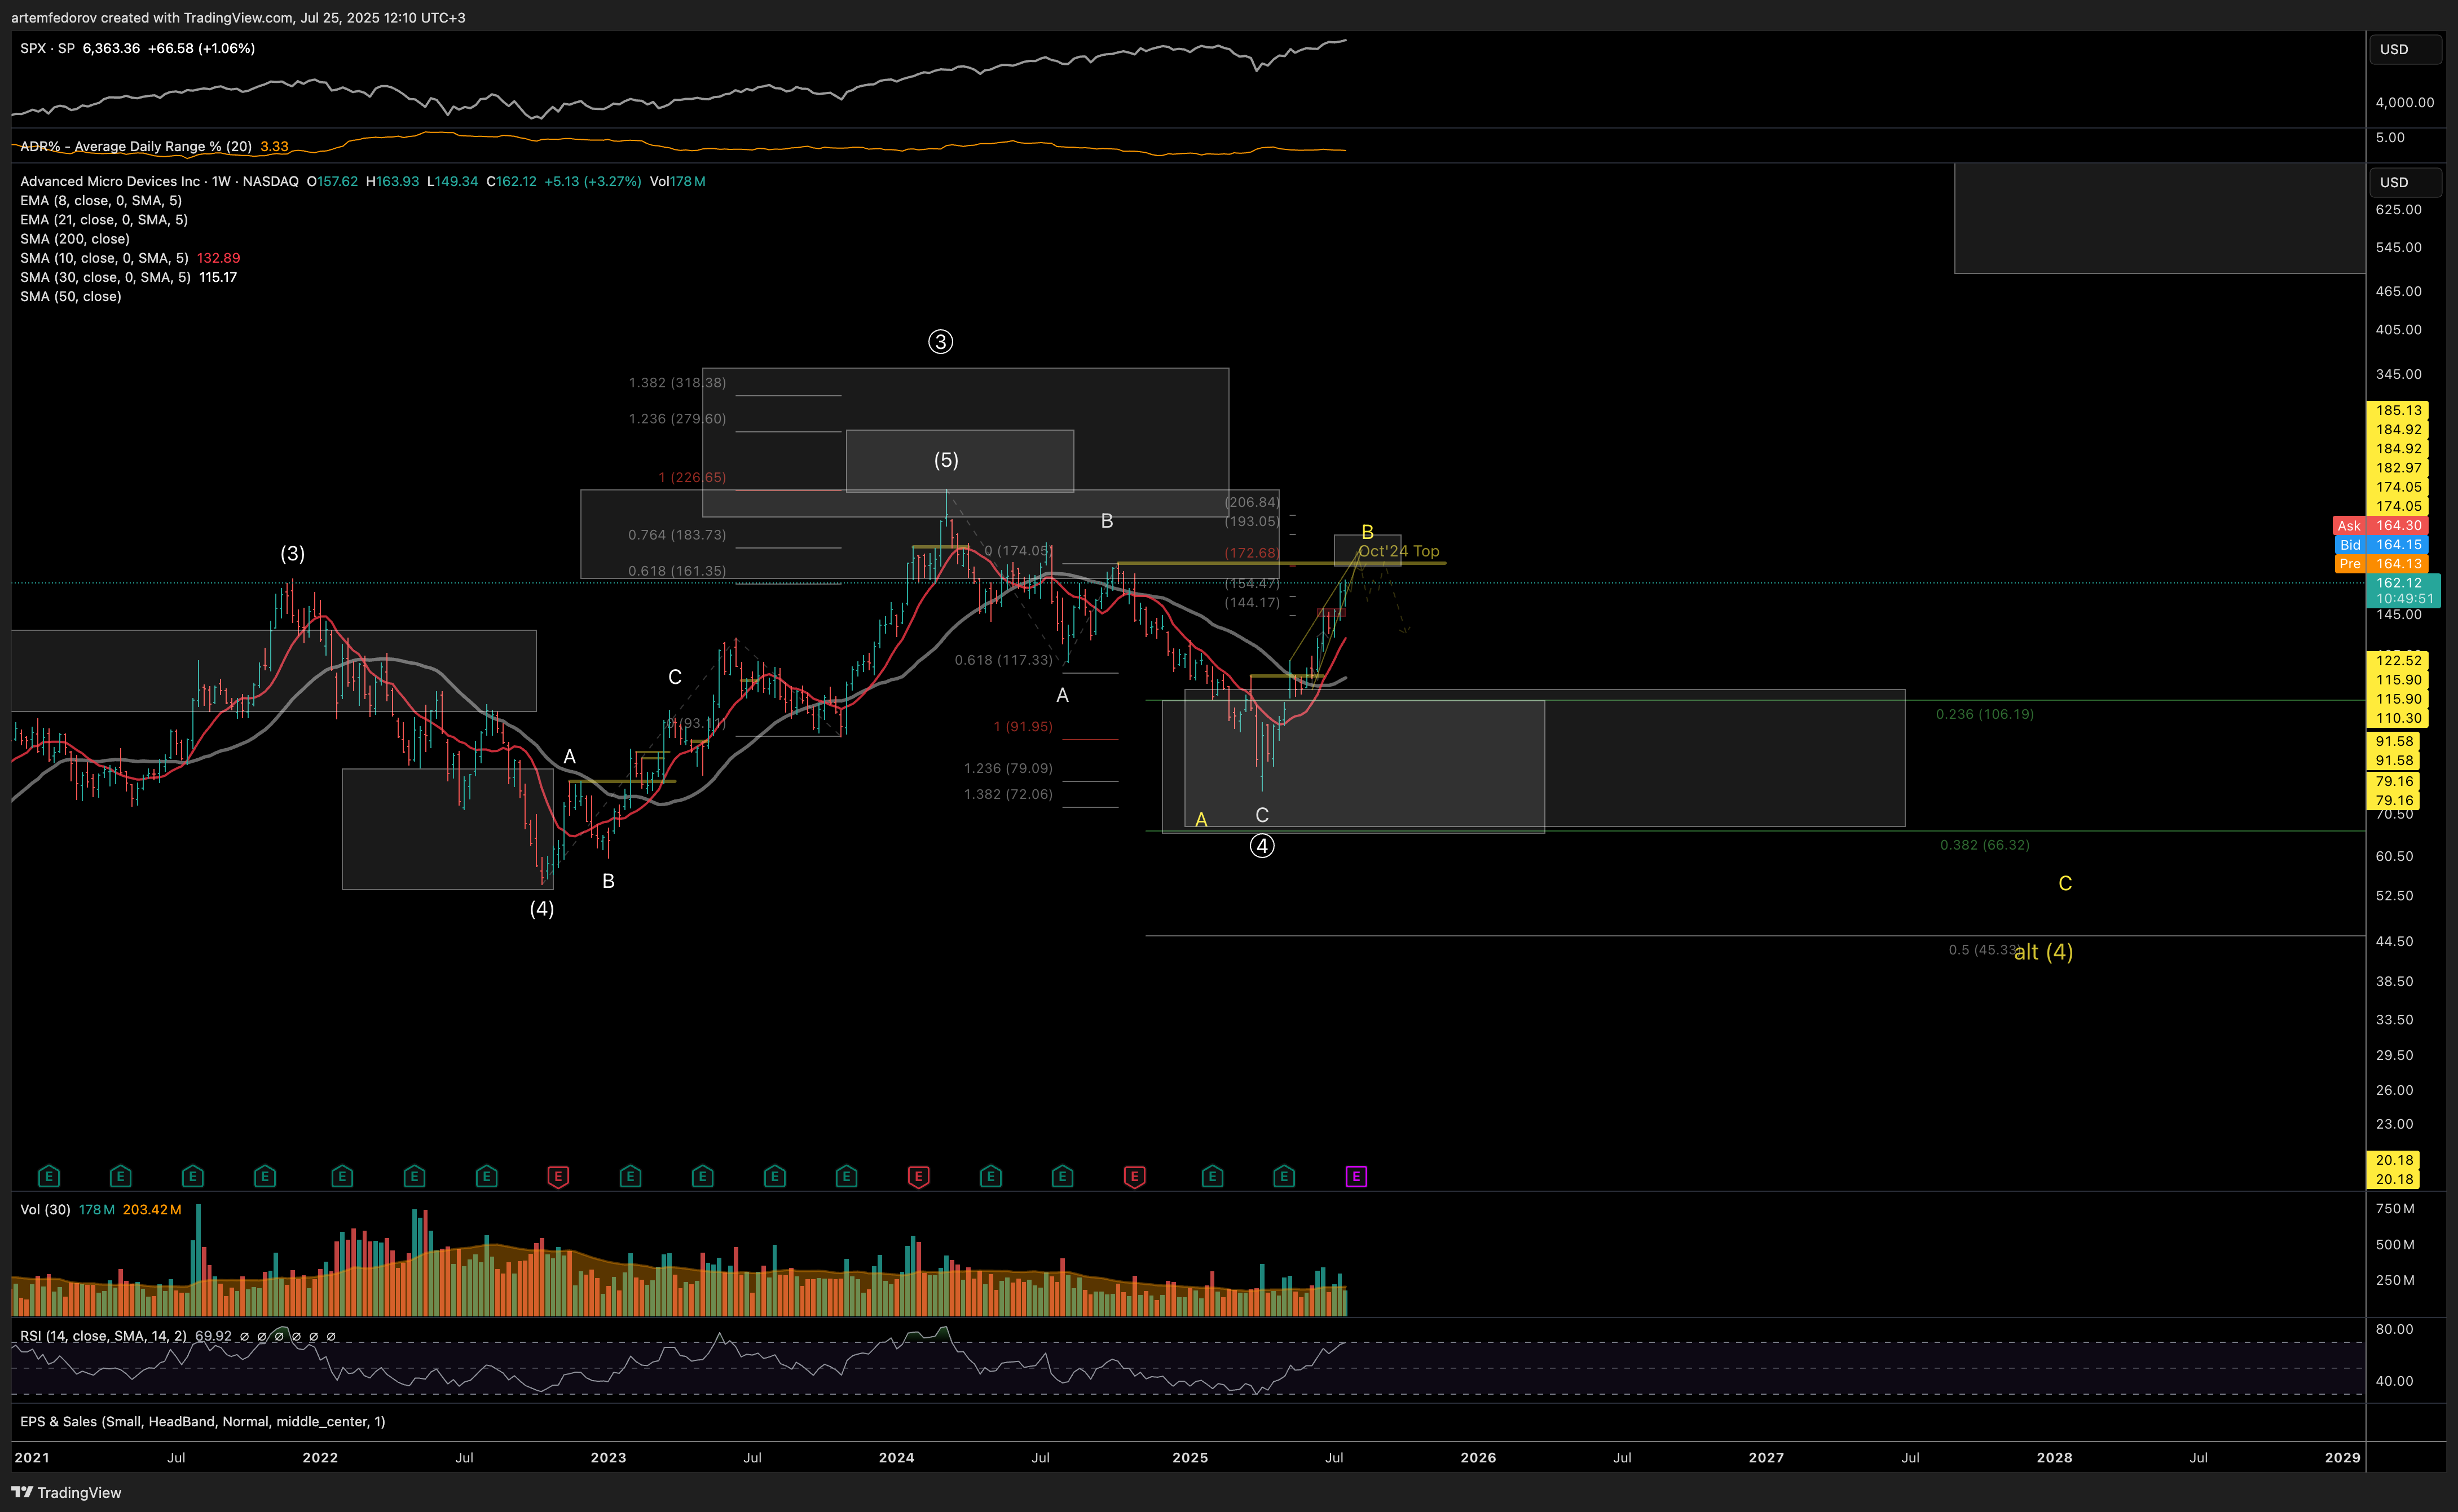Select the SMA (30, close, 0, SMA, 5) legend
The image size is (2458, 1512).
[x=105, y=277]
